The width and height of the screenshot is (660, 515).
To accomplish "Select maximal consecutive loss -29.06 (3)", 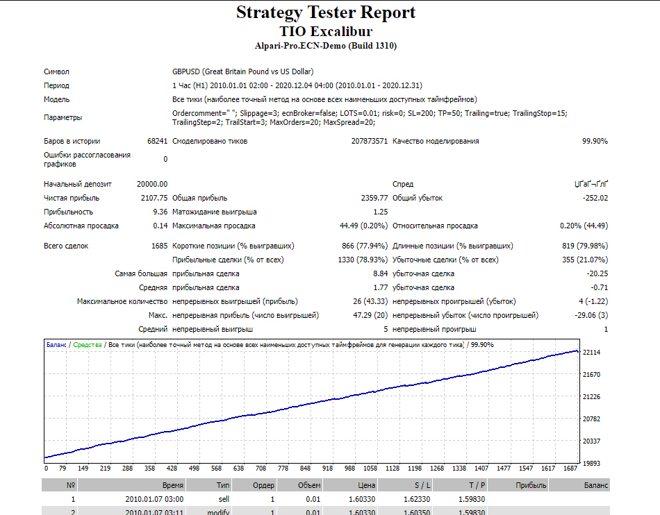I will click(x=591, y=315).
